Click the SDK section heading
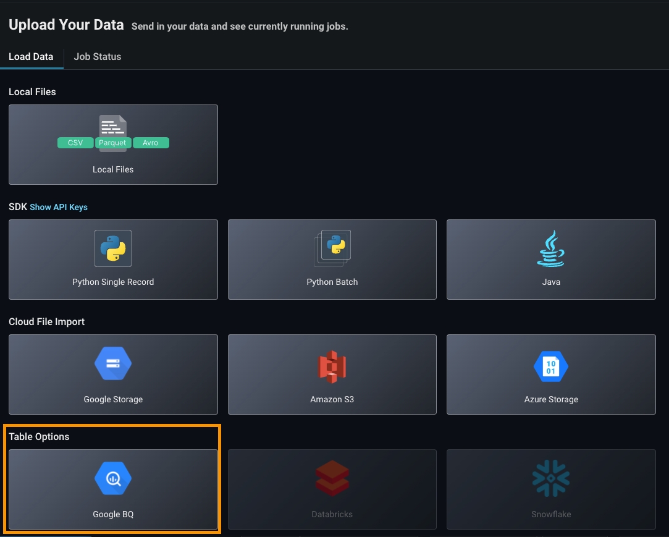The image size is (669, 537). coord(18,207)
